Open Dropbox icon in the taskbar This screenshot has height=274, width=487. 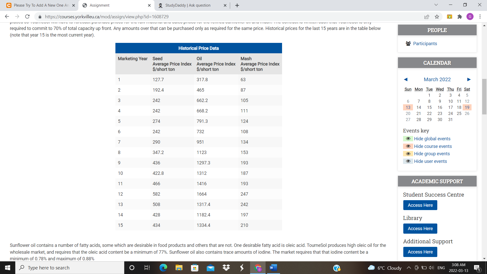coord(226,268)
